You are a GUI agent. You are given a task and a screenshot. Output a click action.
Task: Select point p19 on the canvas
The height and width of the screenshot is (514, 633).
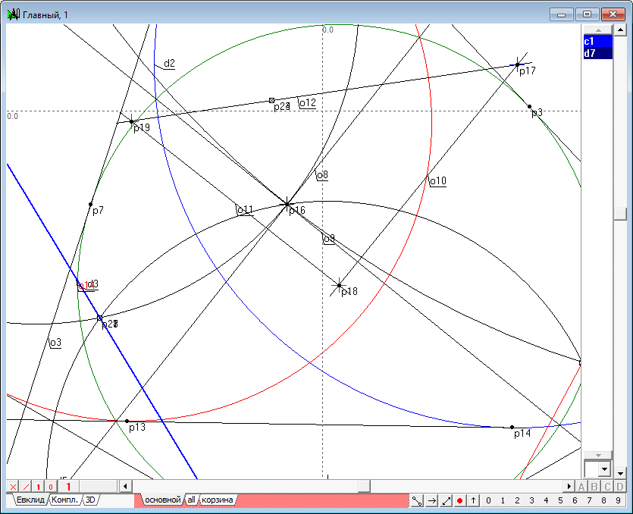[132, 121]
